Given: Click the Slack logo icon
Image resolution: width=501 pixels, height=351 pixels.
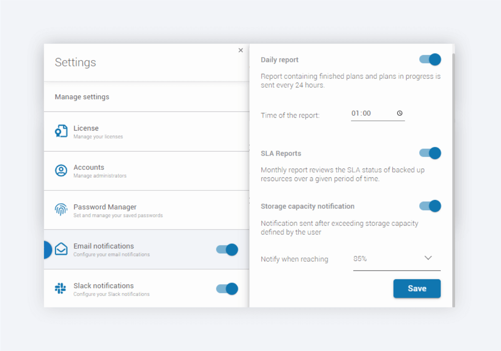Looking at the screenshot, I should 61,288.
